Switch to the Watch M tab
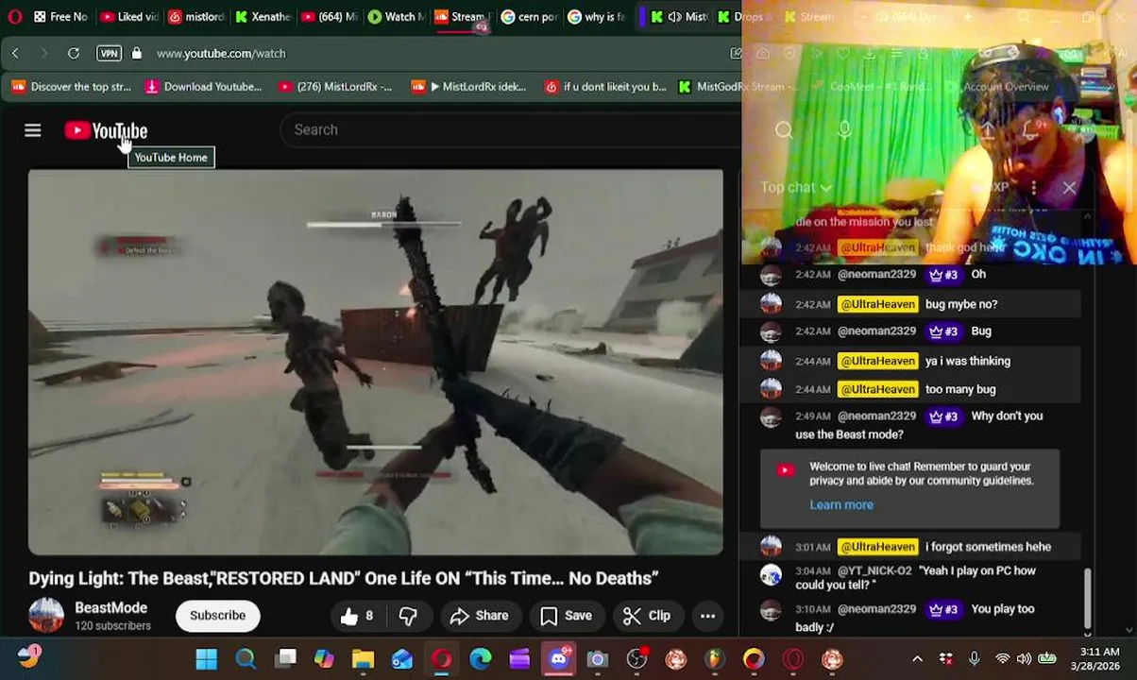 tap(398, 17)
